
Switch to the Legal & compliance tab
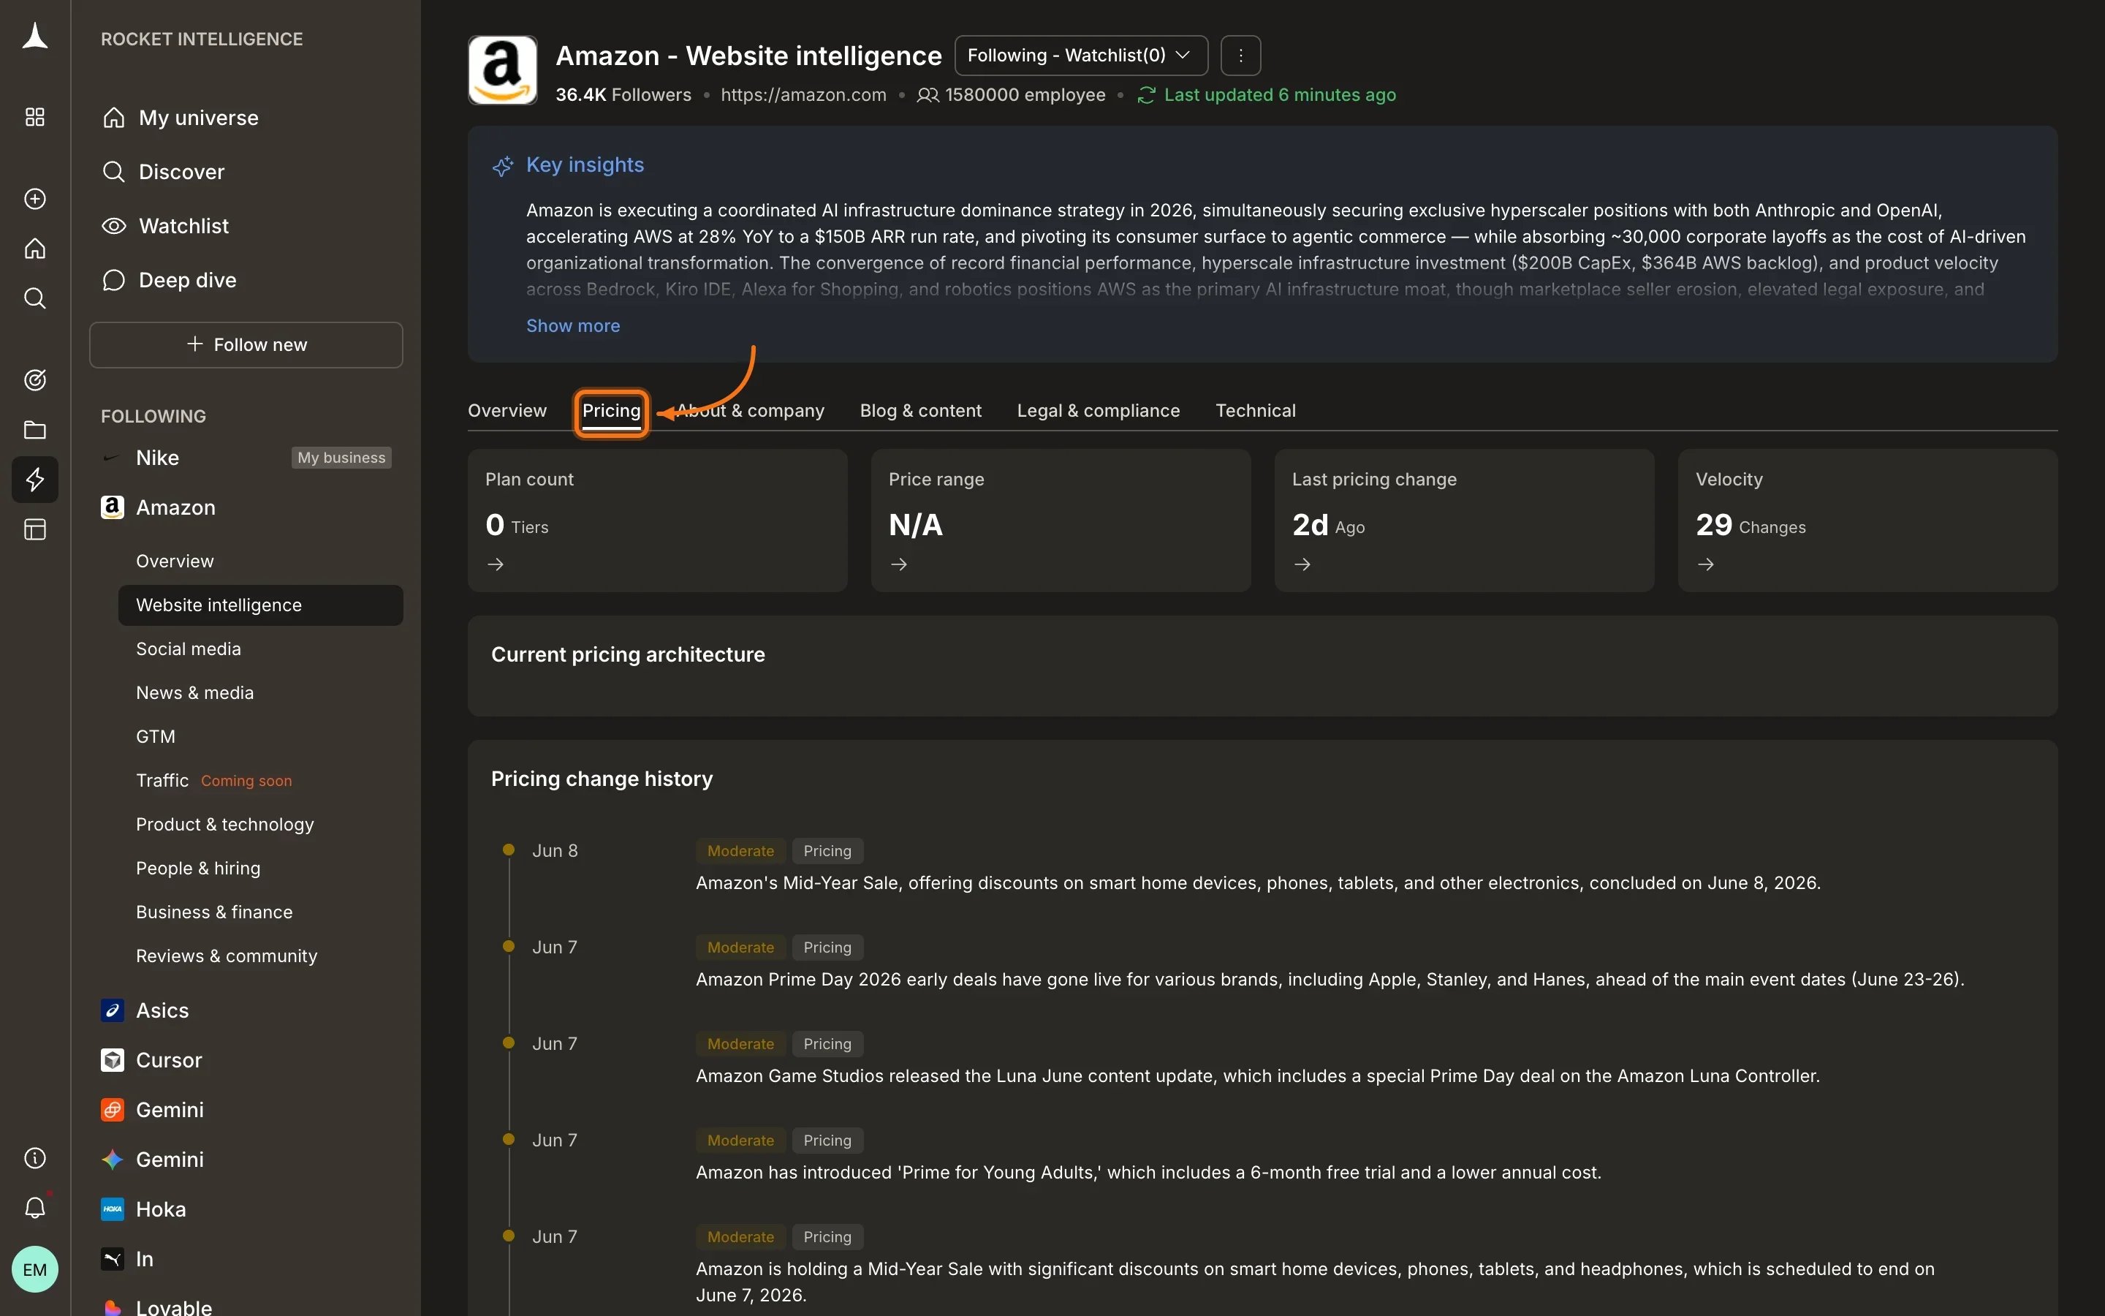click(x=1099, y=411)
